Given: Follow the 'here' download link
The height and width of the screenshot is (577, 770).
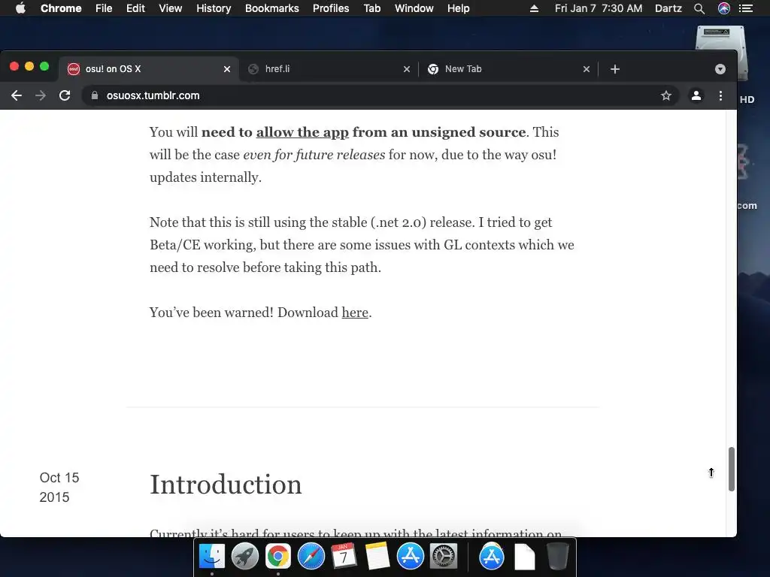Looking at the screenshot, I should coord(355,313).
